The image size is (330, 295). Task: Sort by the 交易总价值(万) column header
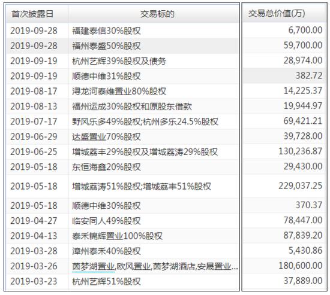click(277, 14)
